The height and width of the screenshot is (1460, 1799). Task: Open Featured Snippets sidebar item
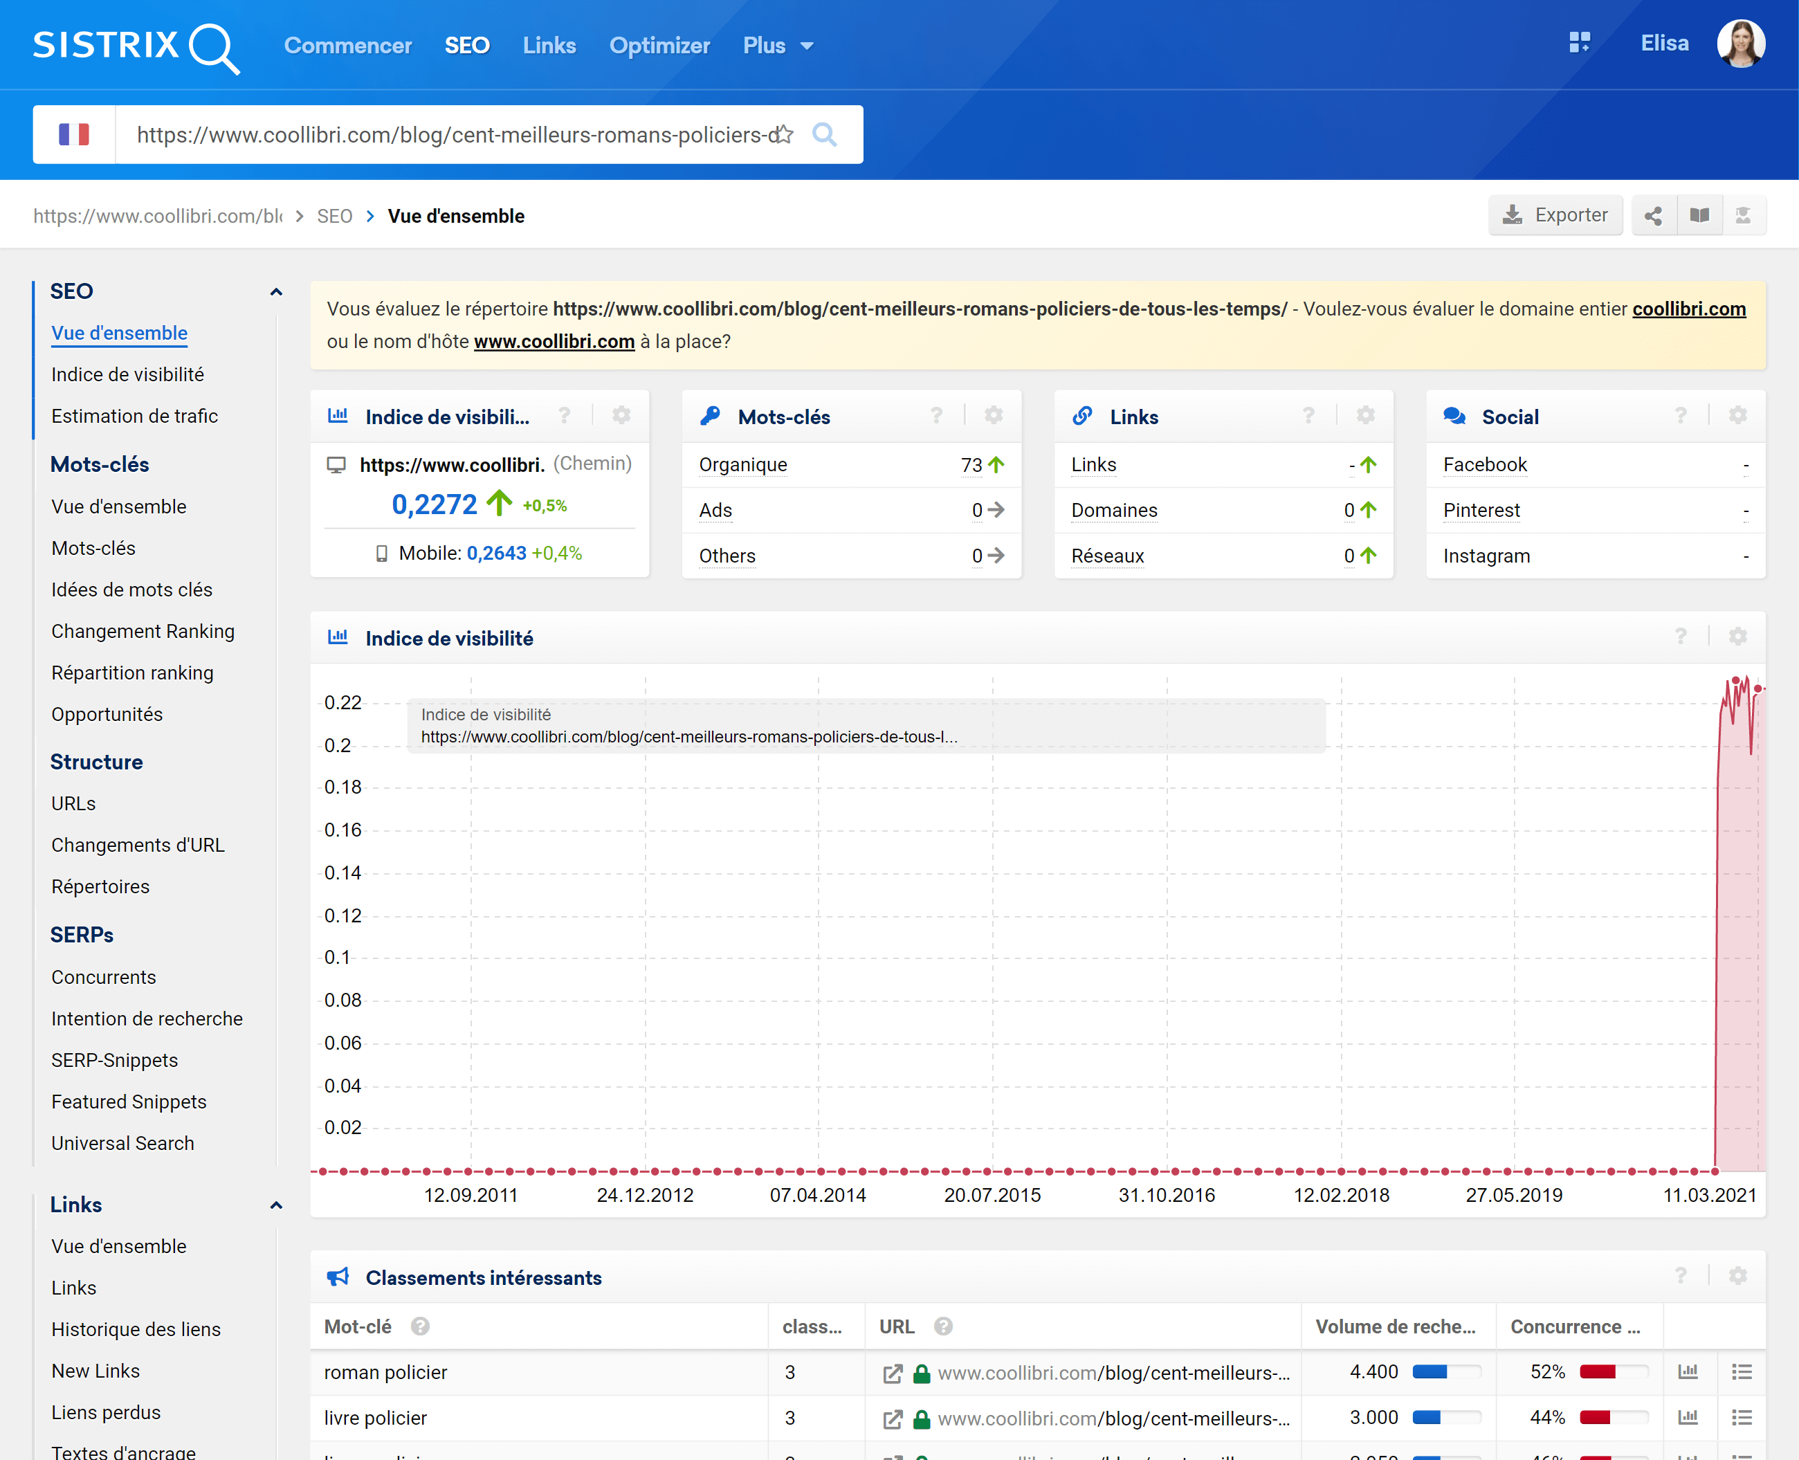(x=129, y=1102)
